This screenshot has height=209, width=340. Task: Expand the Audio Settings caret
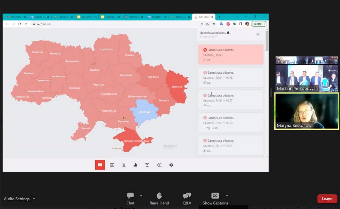[34, 199]
